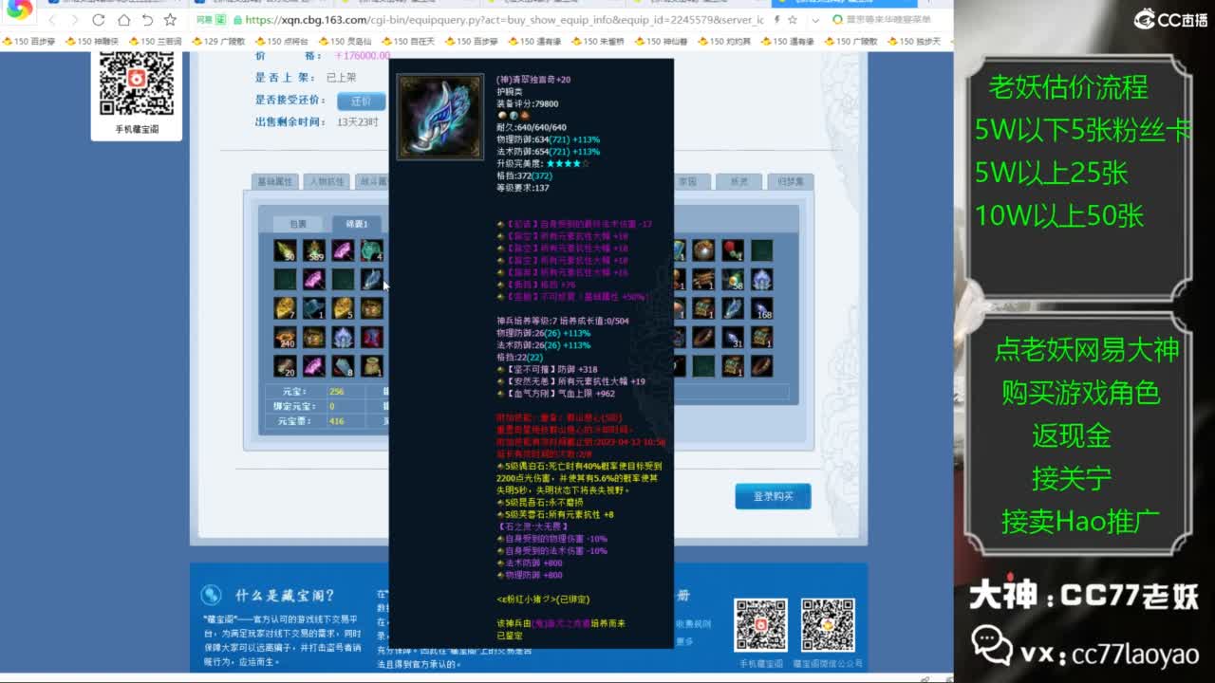Click the 什么是藏宝阁 heading
The image size is (1215, 683).
pyautogui.click(x=285, y=596)
